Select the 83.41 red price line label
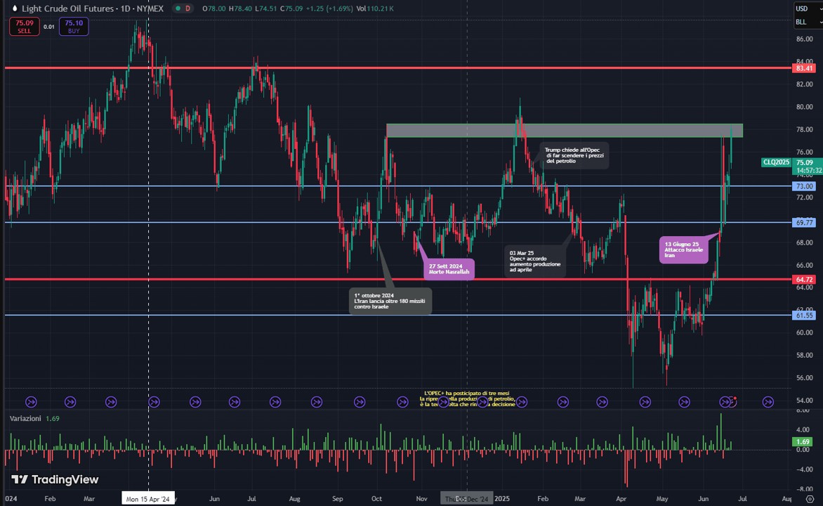Viewport: 823px width, 506px height. (x=804, y=68)
